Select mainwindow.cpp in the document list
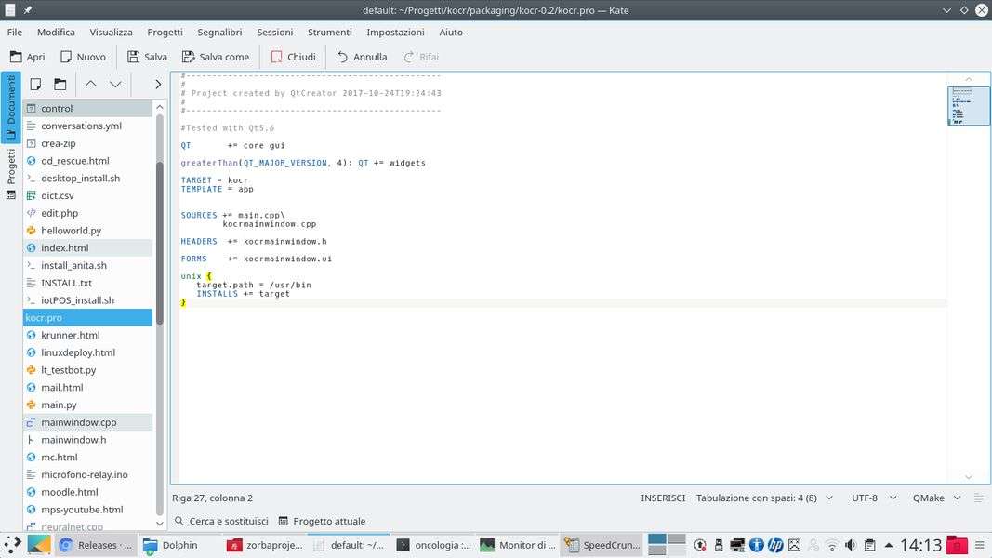The image size is (992, 558). tap(79, 422)
